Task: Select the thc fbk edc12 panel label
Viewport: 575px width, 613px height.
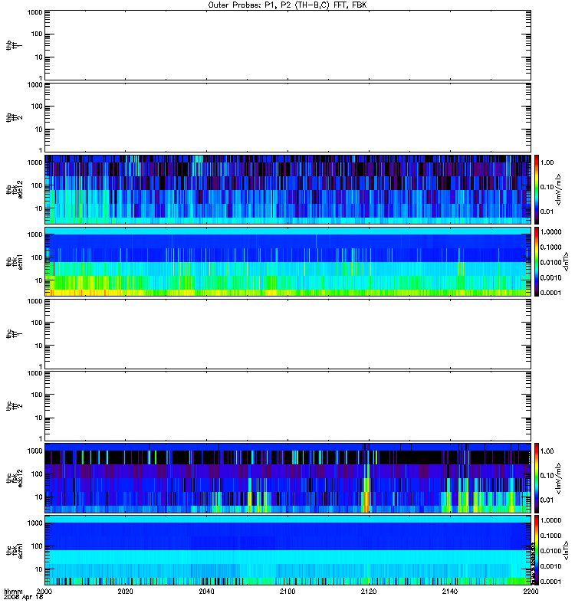Action: pyautogui.click(x=14, y=477)
